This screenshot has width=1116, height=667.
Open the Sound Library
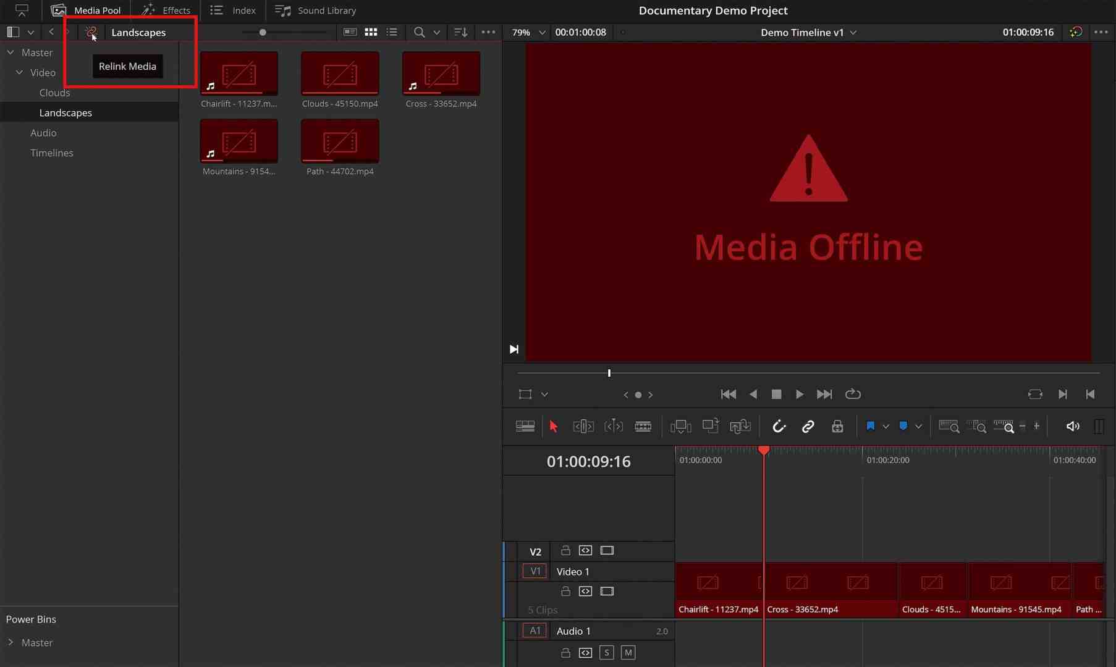(315, 10)
